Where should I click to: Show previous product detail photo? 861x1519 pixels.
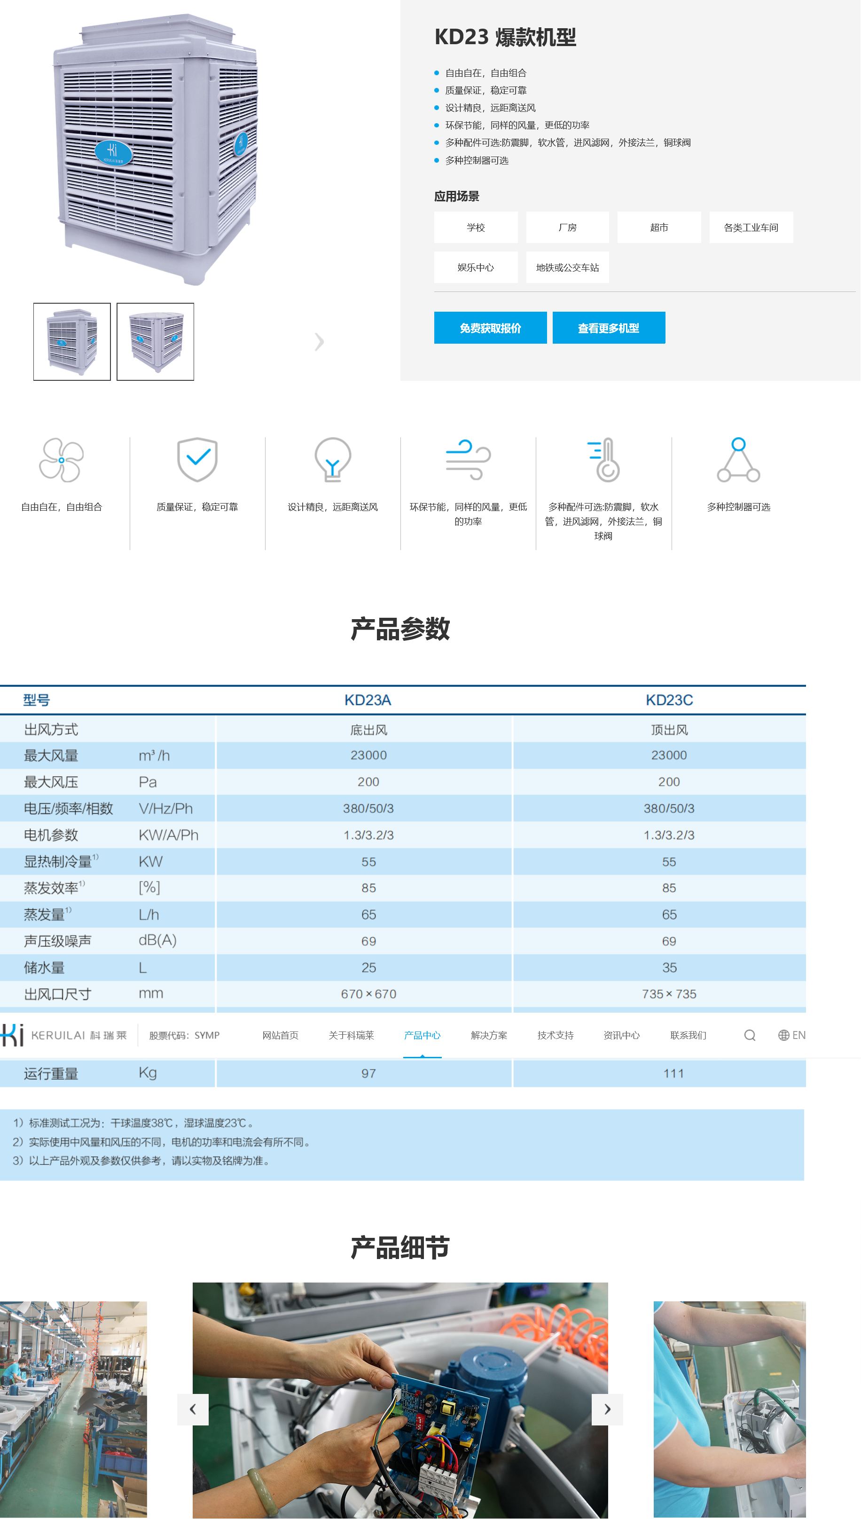(x=193, y=1409)
